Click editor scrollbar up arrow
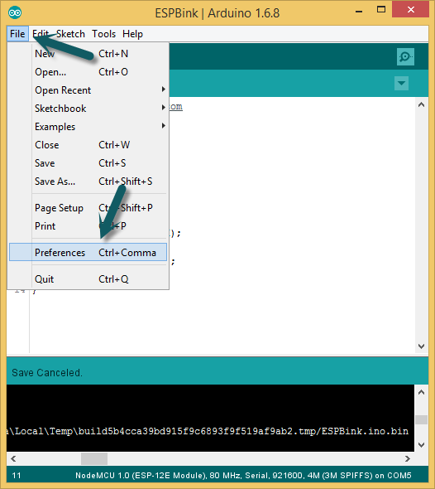Screen dimensions: 435x489 pyautogui.click(x=421, y=104)
